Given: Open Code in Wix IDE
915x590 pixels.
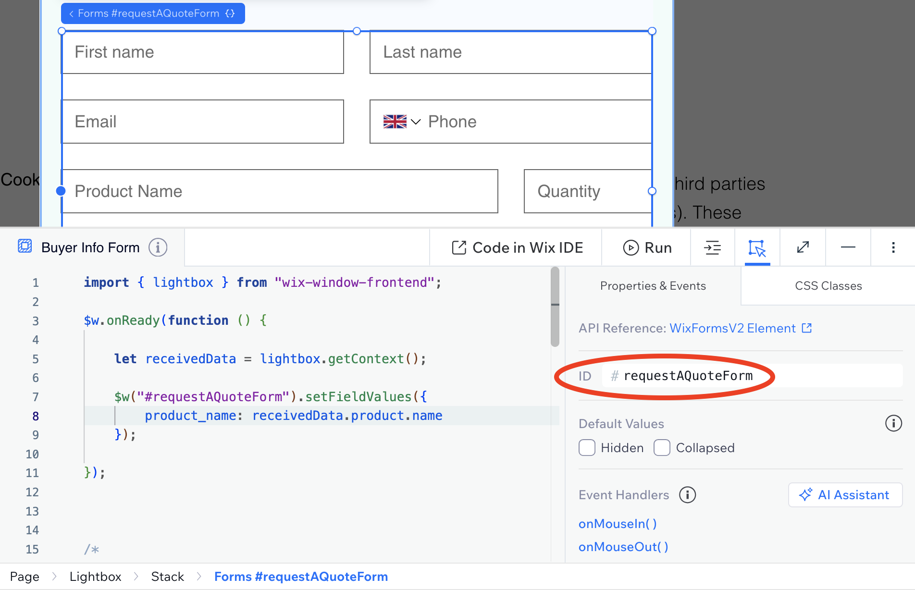Looking at the screenshot, I should 517,248.
